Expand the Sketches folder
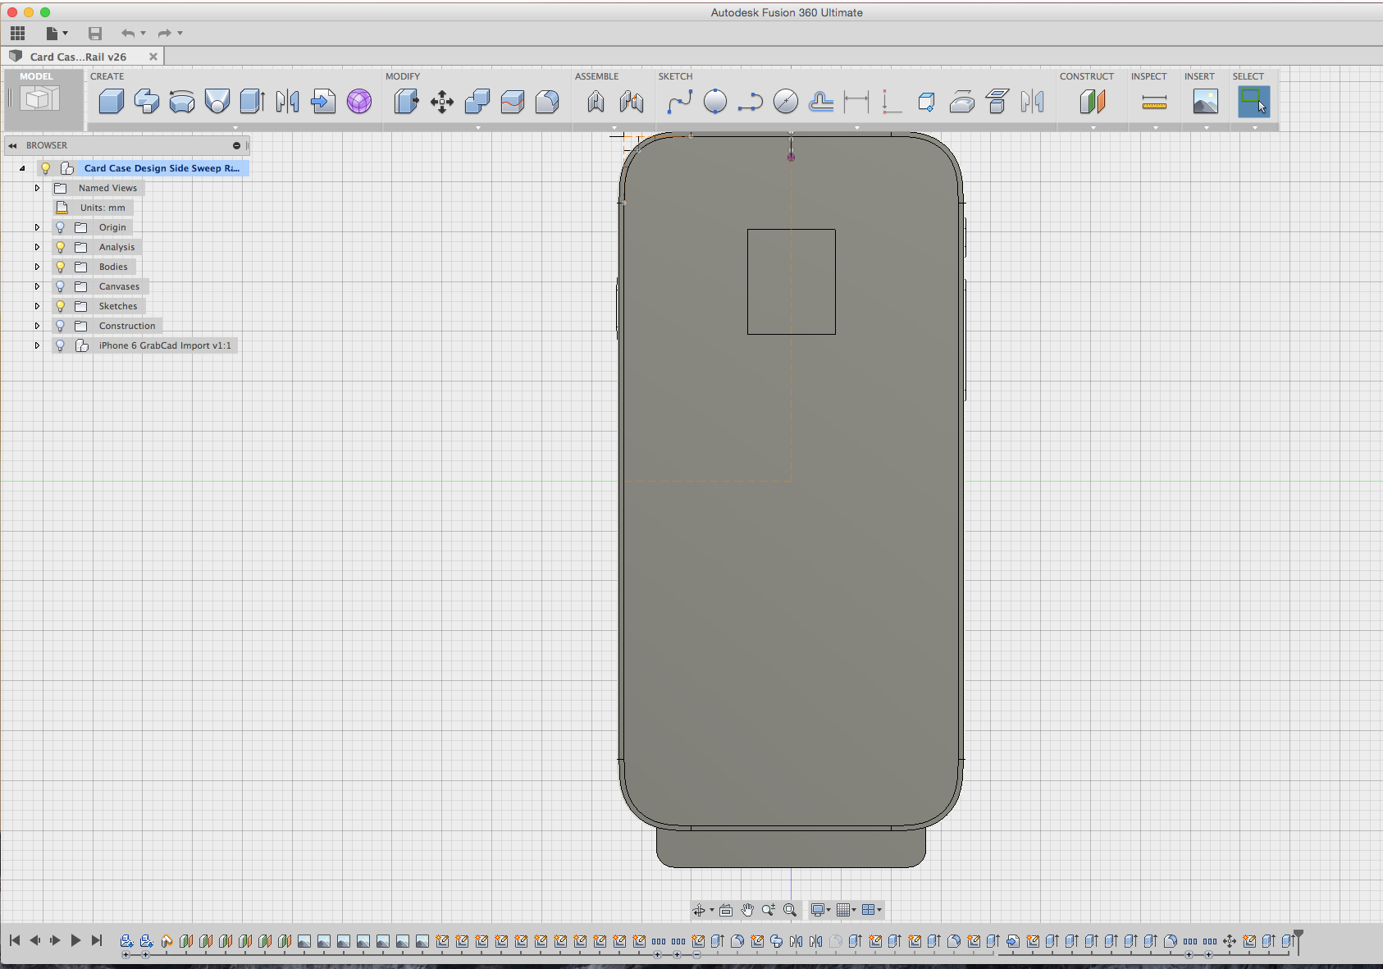This screenshot has width=1383, height=969. tap(37, 306)
